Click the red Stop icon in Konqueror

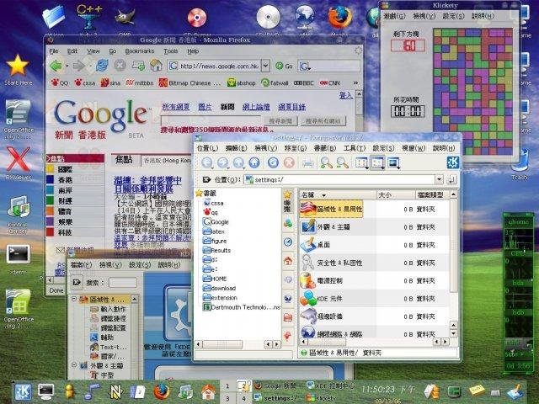click(290, 162)
